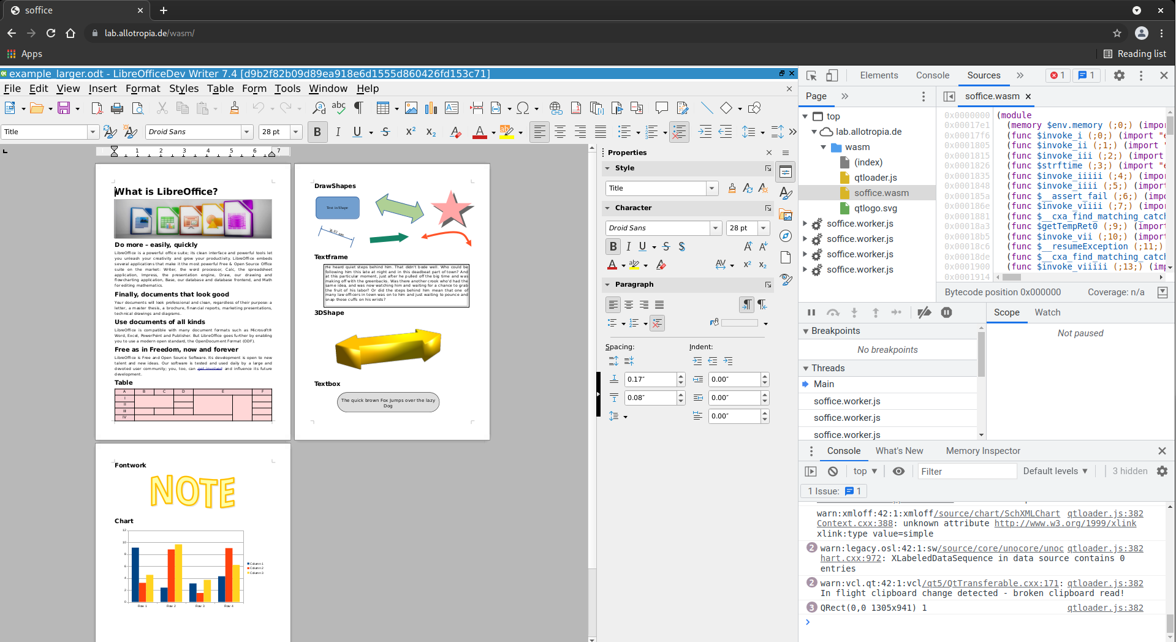Click the Clear Direct Formatting icon in toolbar

click(455, 132)
